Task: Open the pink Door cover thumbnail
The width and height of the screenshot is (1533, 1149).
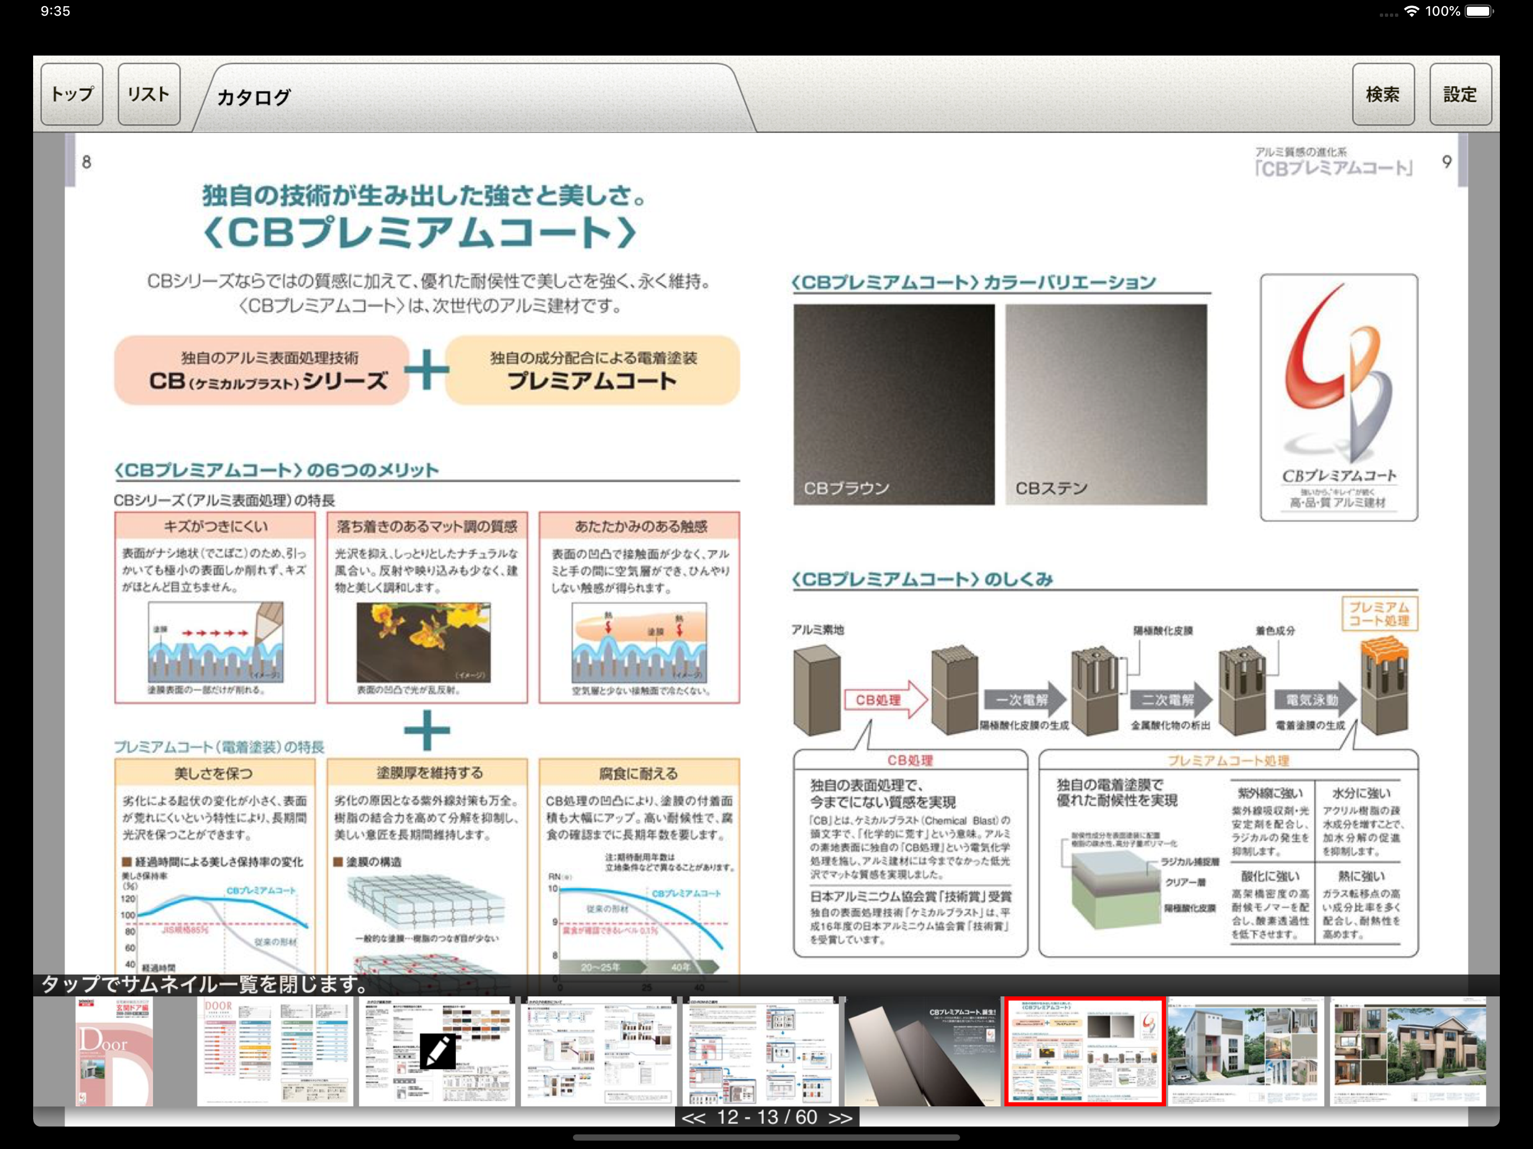Action: (114, 1052)
